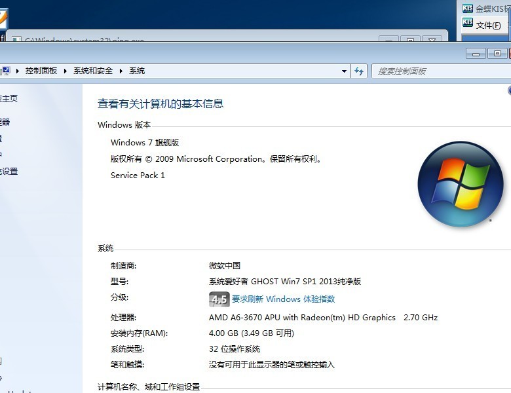
Task: Select the Service Pack 1 text
Action: tap(138, 176)
